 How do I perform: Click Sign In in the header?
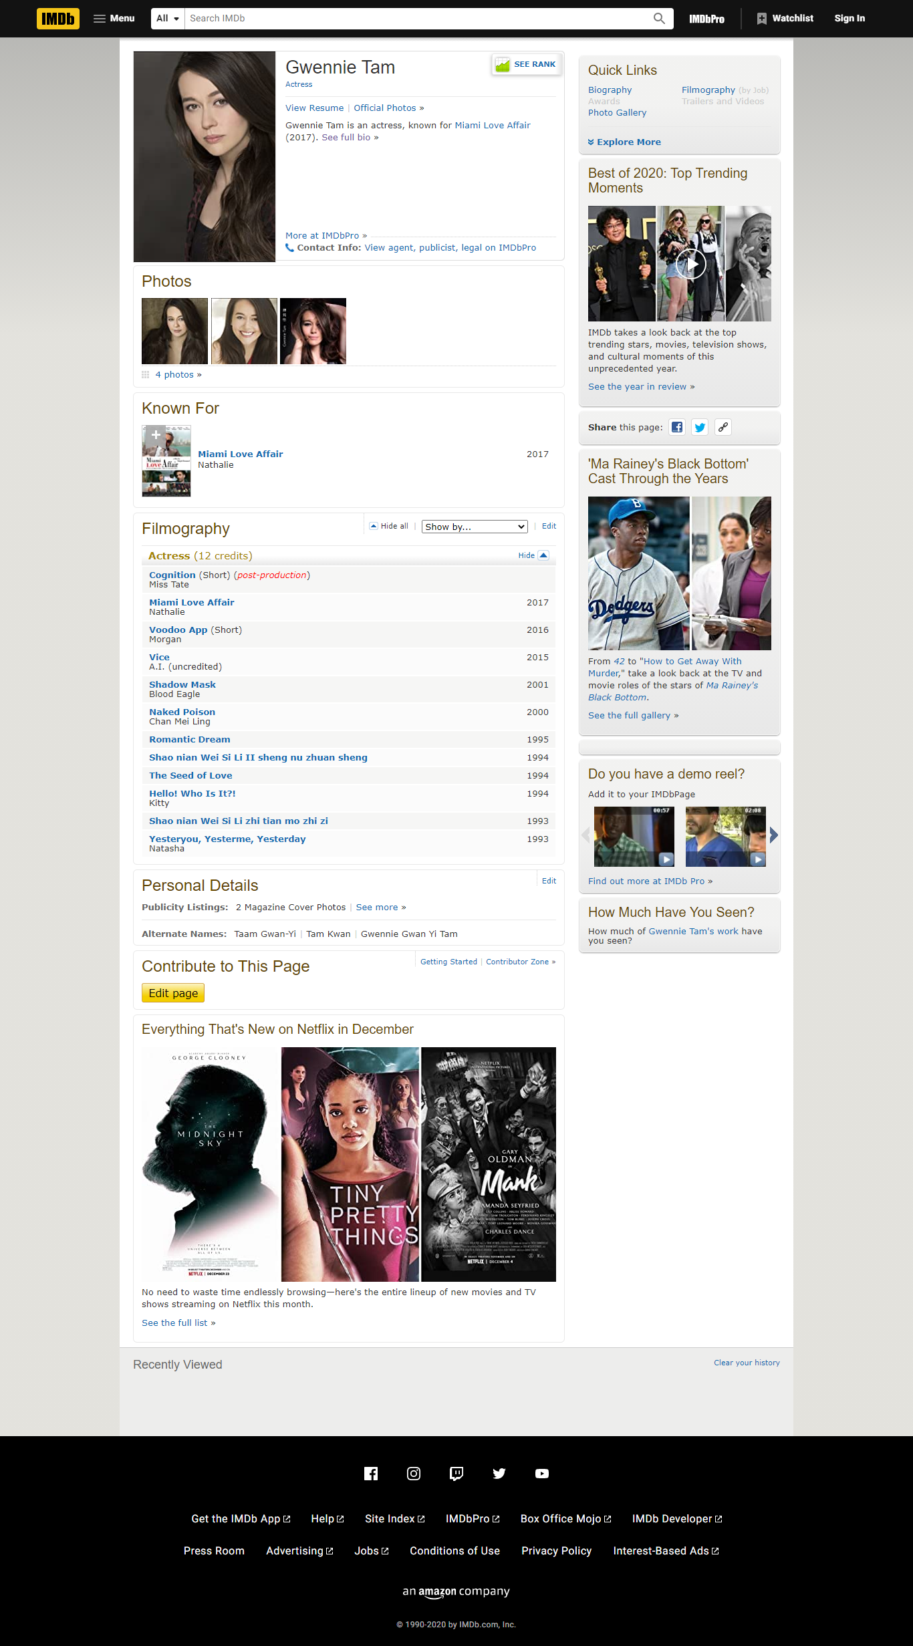[850, 19]
